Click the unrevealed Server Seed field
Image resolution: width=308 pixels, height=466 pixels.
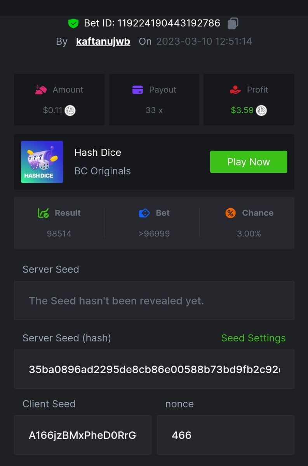[154, 301]
